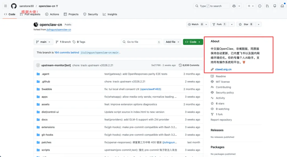Viewport: 287px width, 157px height.
Task: Open commit 'Update script source in index.html'
Action: coord(134,112)
